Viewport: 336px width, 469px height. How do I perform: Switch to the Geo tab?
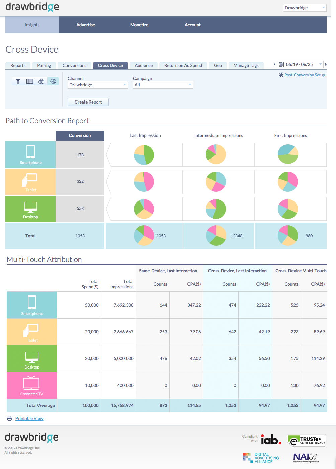[x=218, y=65]
